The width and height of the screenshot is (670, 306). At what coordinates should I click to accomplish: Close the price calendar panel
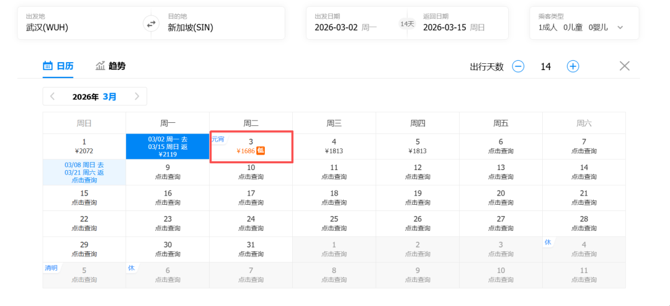(x=624, y=66)
